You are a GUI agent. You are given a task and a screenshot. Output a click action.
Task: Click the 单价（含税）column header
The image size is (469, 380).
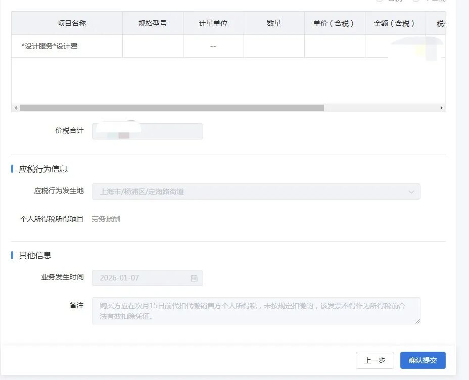(x=335, y=23)
